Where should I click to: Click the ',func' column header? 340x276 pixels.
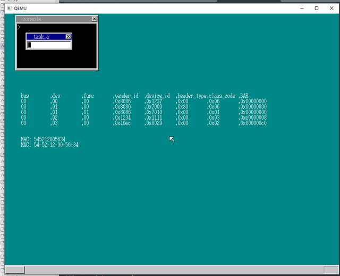[x=88, y=96]
